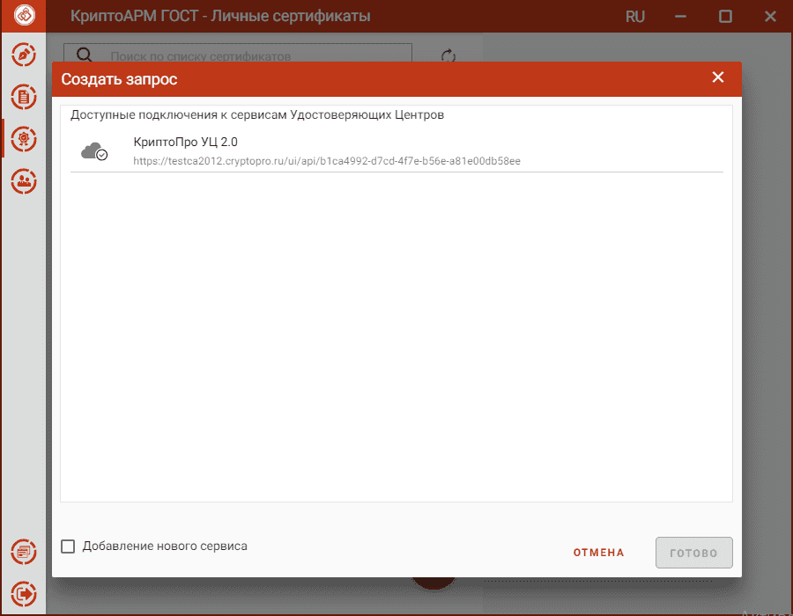Open the documents section in sidebar
This screenshot has height=616, width=793.
[24, 97]
